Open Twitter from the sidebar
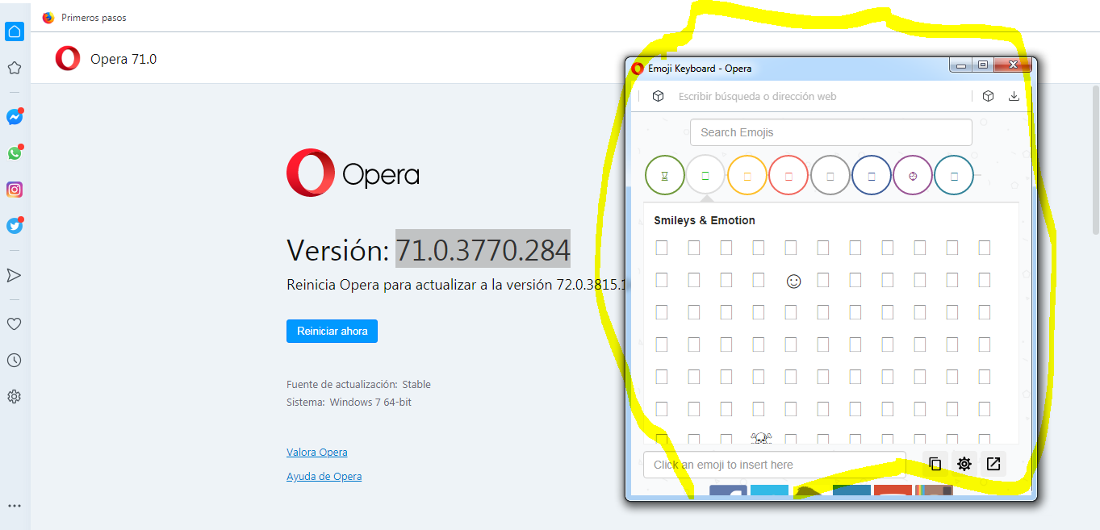Image resolution: width=1100 pixels, height=530 pixels. click(x=15, y=226)
